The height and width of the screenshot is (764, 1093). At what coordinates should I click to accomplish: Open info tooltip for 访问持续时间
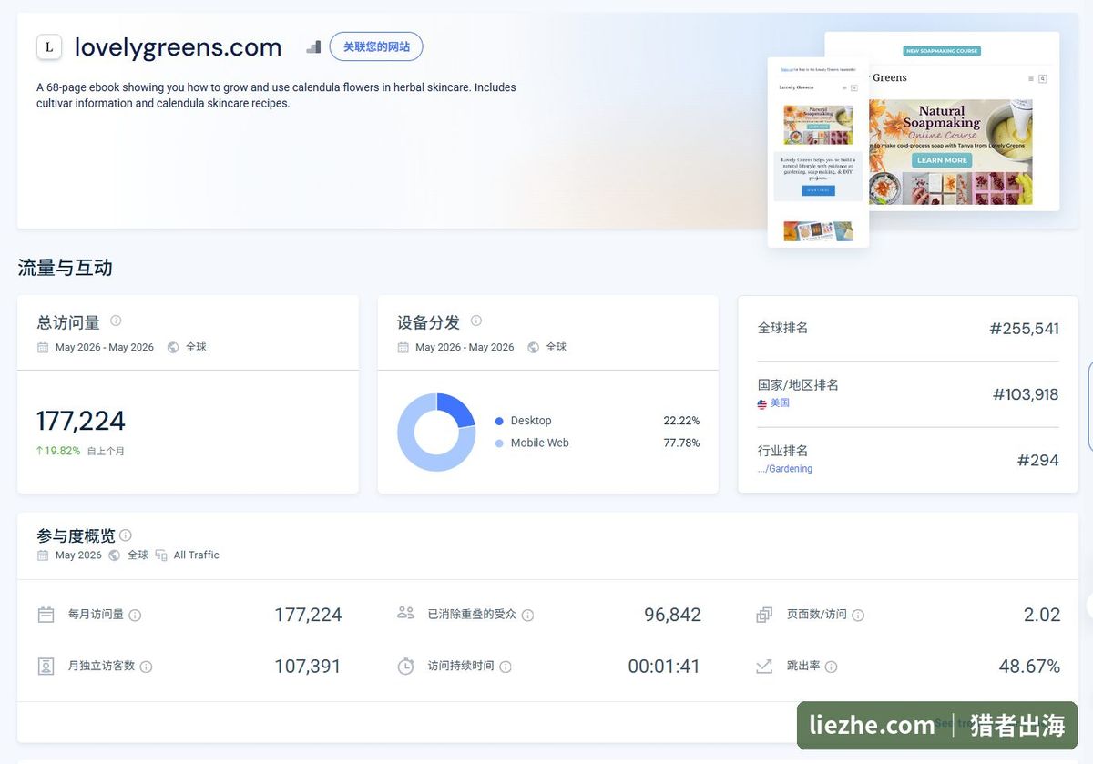point(506,667)
